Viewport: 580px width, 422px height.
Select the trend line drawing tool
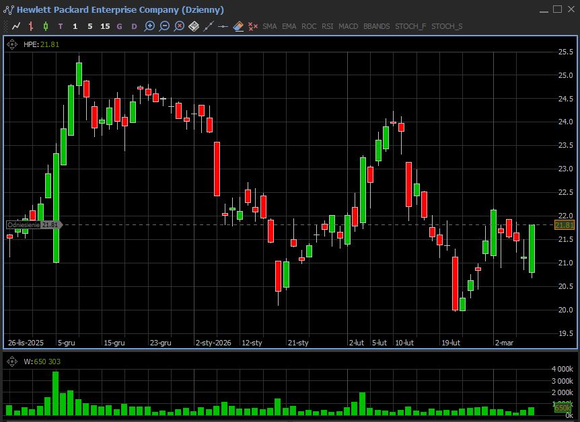coord(209,26)
